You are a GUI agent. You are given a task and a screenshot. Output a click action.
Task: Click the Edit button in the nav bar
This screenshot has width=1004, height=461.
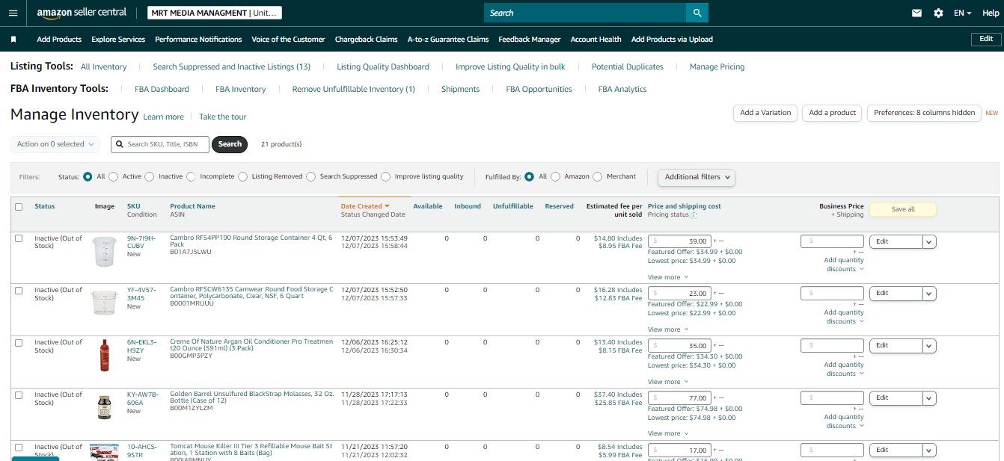pos(986,39)
